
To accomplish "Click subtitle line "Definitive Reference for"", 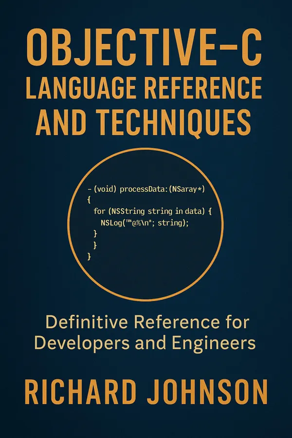I will 147,322.
